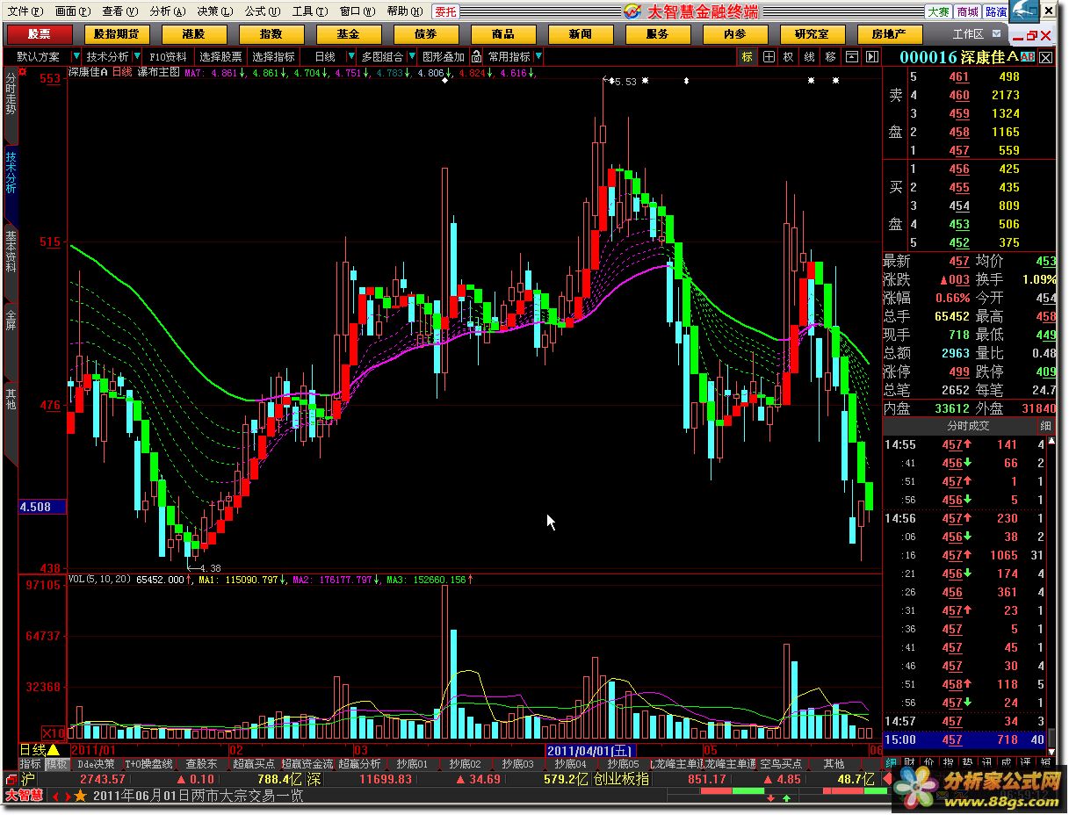
Task: Click the X10 volume scale indicator
Action: [x=54, y=732]
